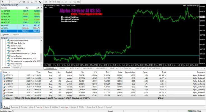Image resolution: width=206 pixels, height=112 pixels.
Task: Click Navigator scroll down arrow
Action: [41, 65]
